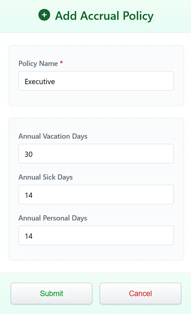Screen dimensions: 191x314
Task: Click the Add Accrual Policy heading
Action: coord(104,16)
